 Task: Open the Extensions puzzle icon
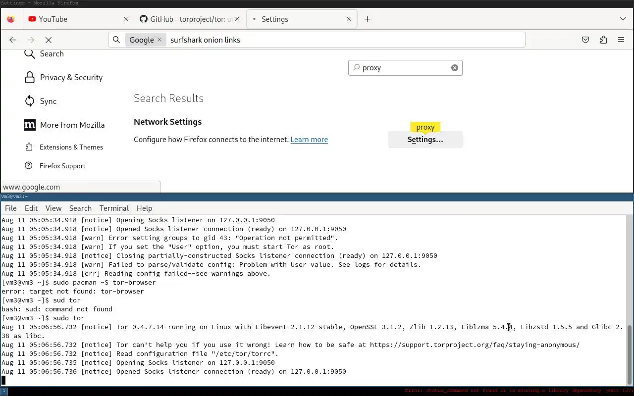tap(603, 40)
